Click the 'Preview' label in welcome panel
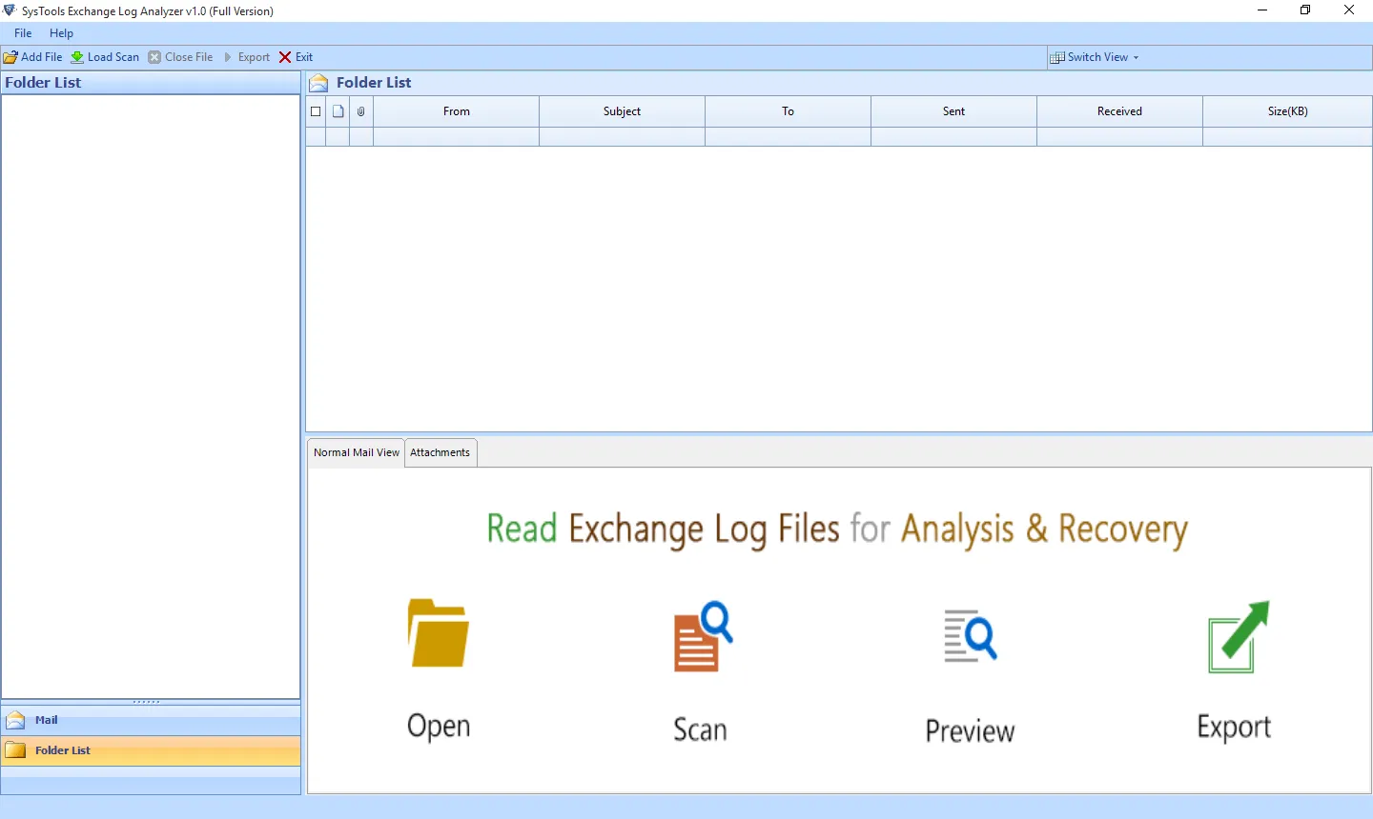 [x=970, y=730]
